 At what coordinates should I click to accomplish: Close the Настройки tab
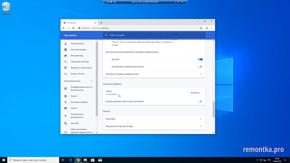(96, 23)
